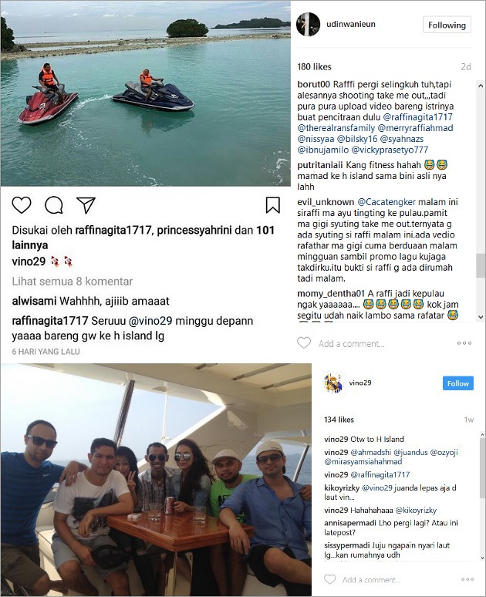The width and height of the screenshot is (486, 597).
Task: Click scroll-down arrow in udinwanieun comments
Action: [481, 317]
